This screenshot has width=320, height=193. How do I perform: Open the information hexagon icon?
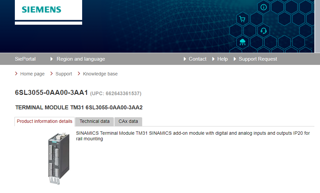[x=263, y=7]
